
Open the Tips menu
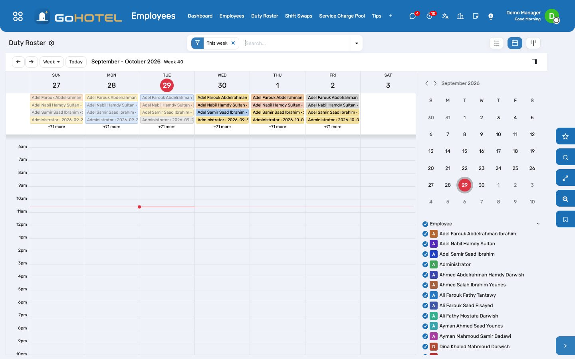click(377, 16)
